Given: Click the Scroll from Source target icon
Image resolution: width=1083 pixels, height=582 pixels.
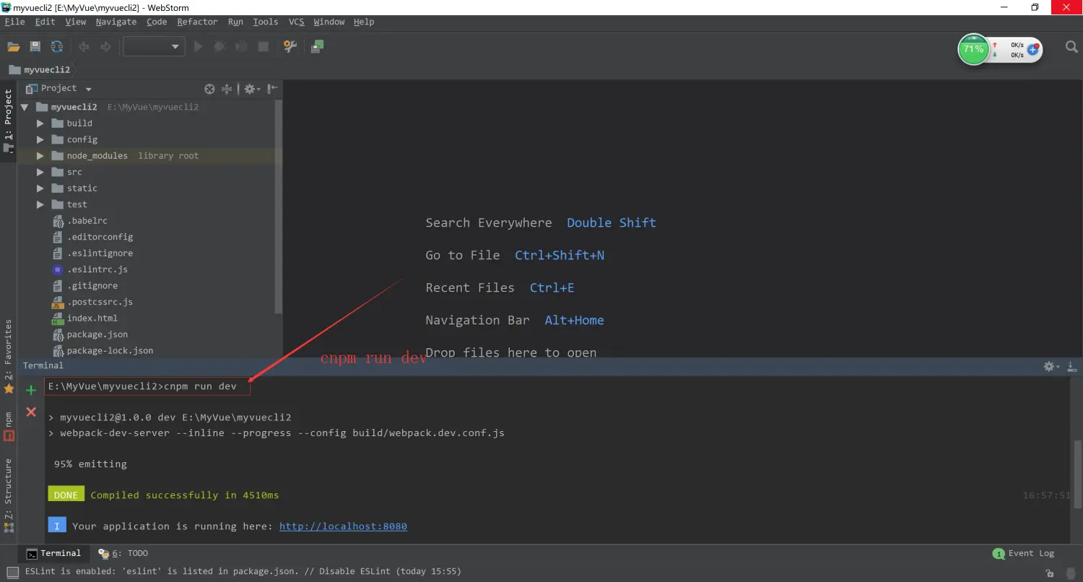Looking at the screenshot, I should [209, 89].
